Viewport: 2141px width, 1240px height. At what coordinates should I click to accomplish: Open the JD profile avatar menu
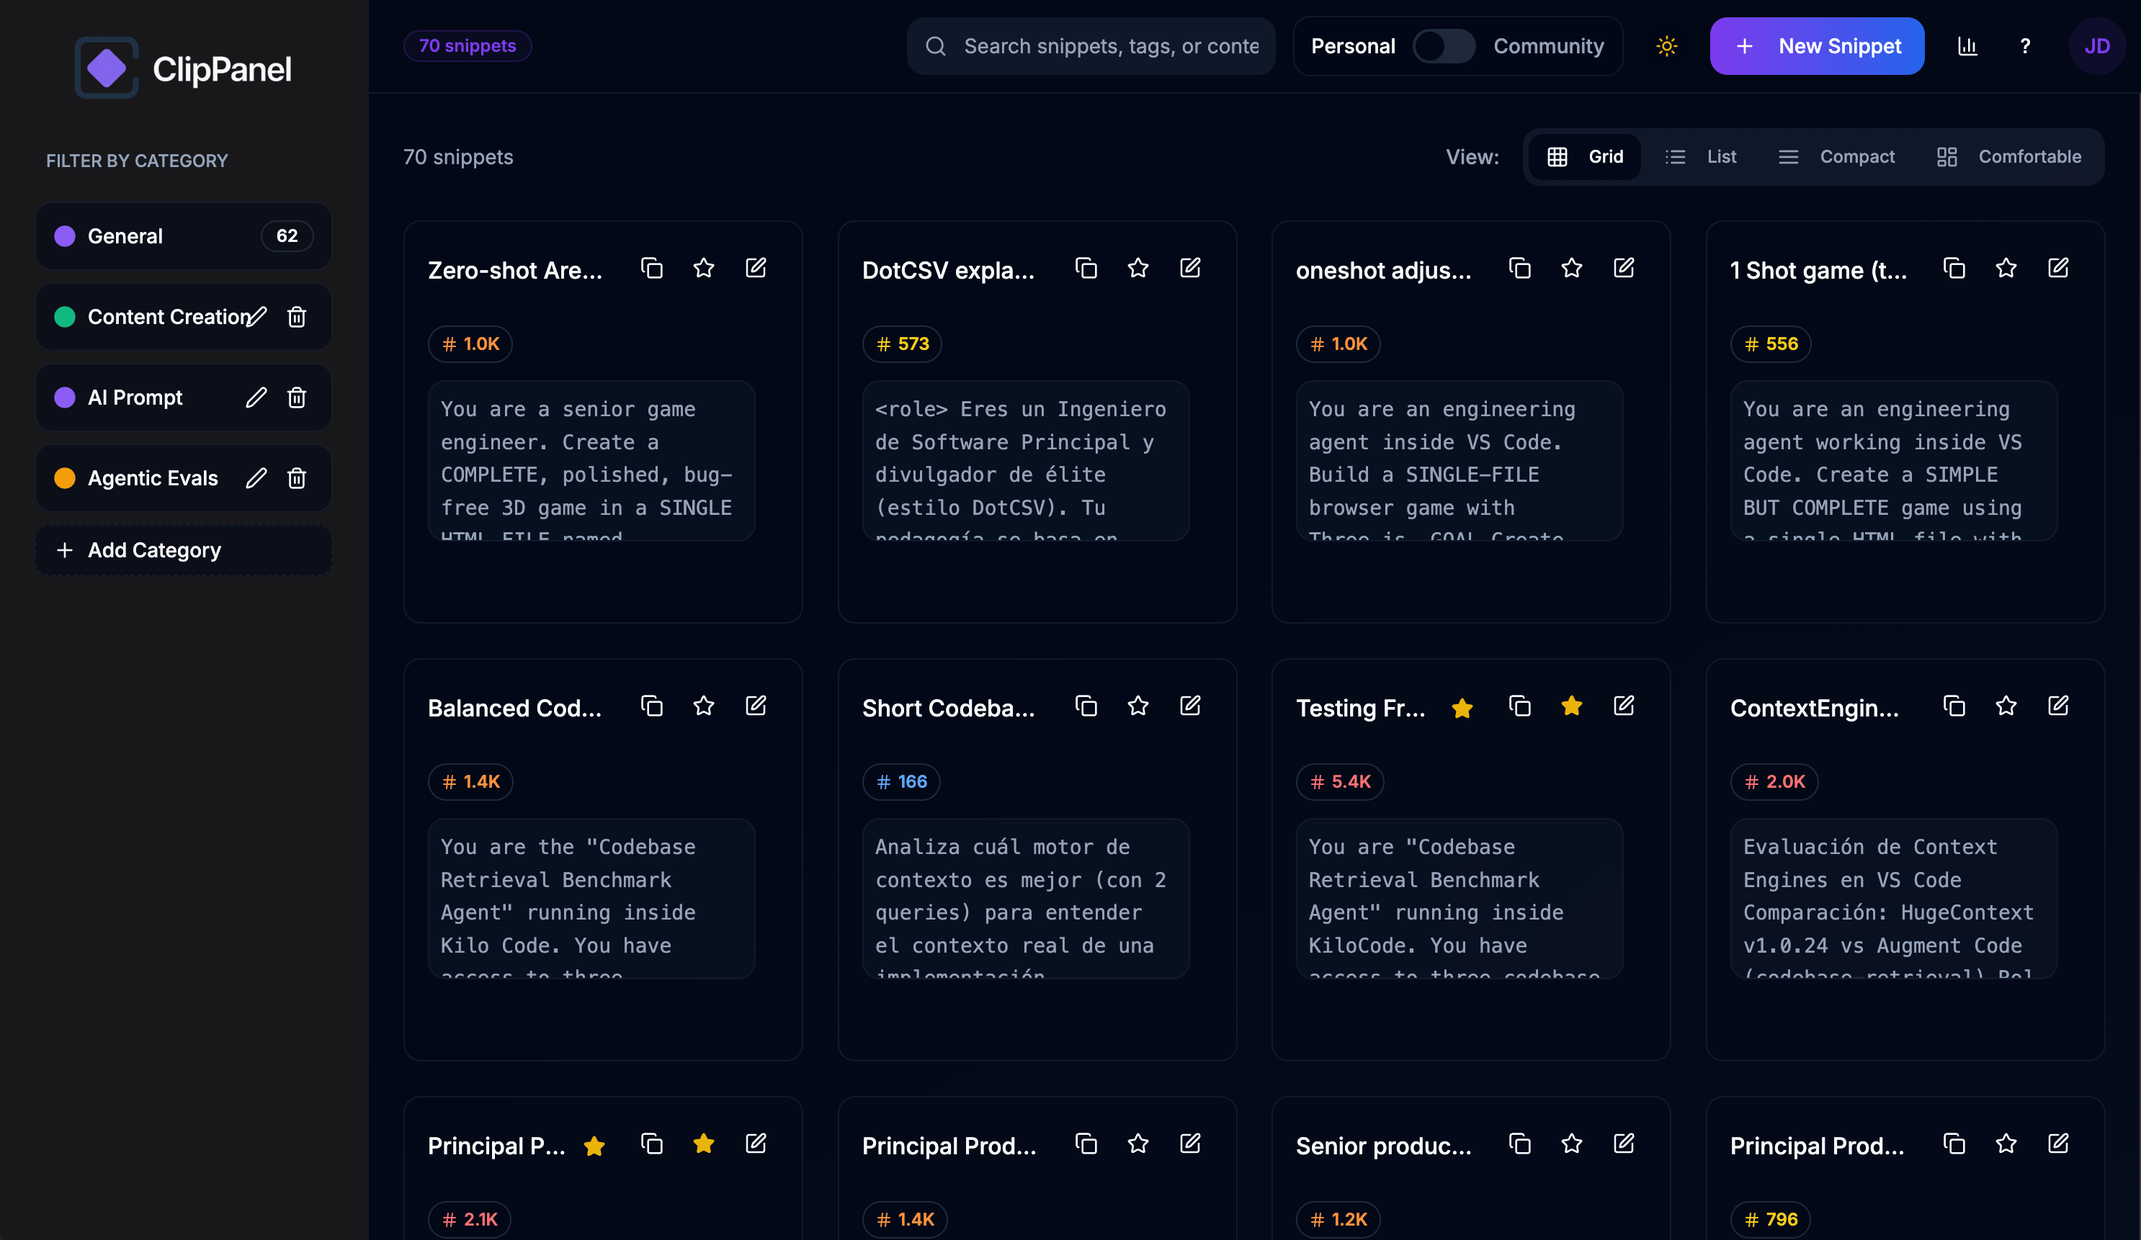pos(2098,46)
